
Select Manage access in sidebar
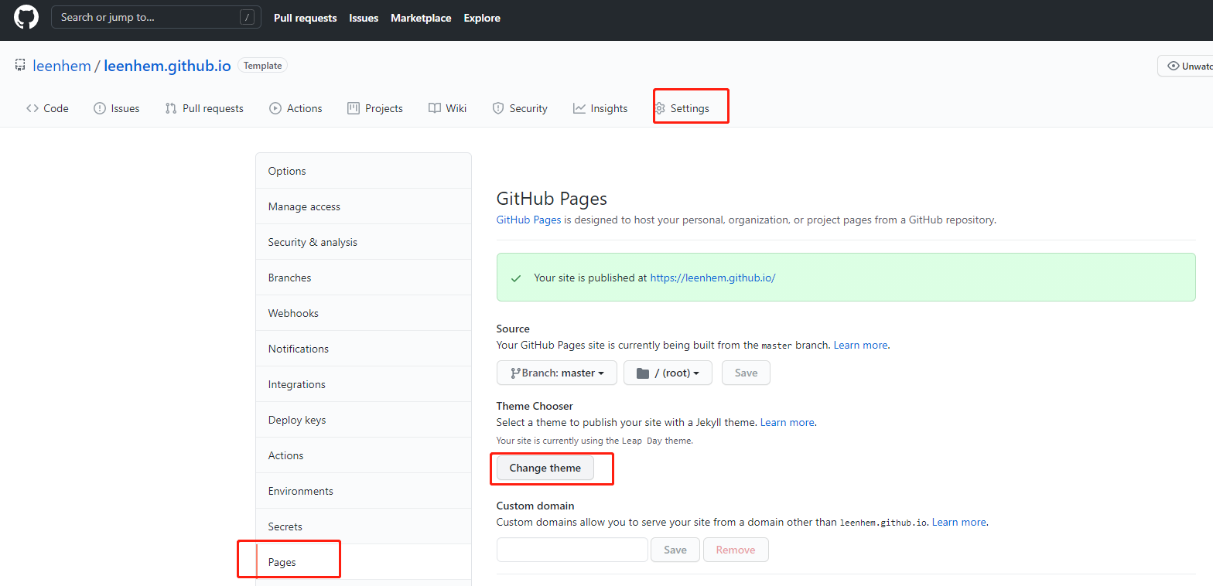tap(364, 206)
